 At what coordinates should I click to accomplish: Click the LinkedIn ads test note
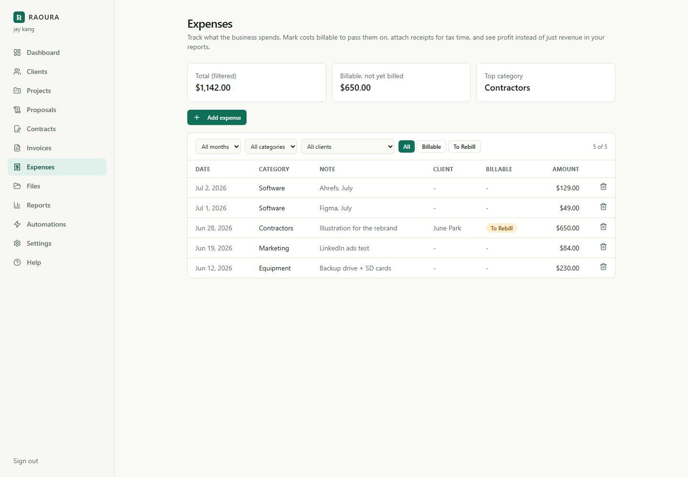(344, 248)
